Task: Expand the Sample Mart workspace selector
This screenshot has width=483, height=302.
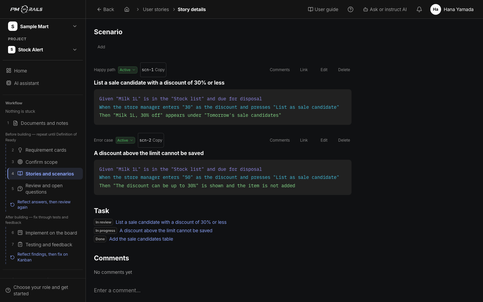Action: point(43,26)
